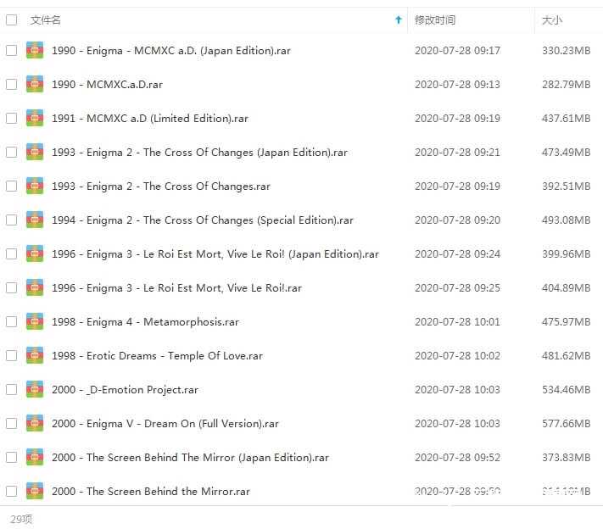The width and height of the screenshot is (603, 529).
Task: Open 1991 - MCMXC a.D (Limited Edition).rar
Action: [x=150, y=118]
